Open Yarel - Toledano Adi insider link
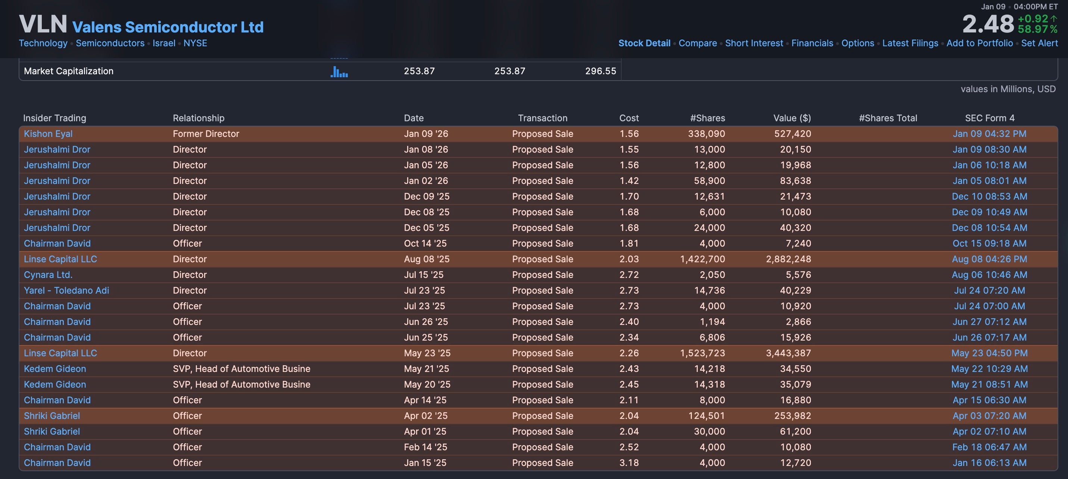 click(x=66, y=291)
